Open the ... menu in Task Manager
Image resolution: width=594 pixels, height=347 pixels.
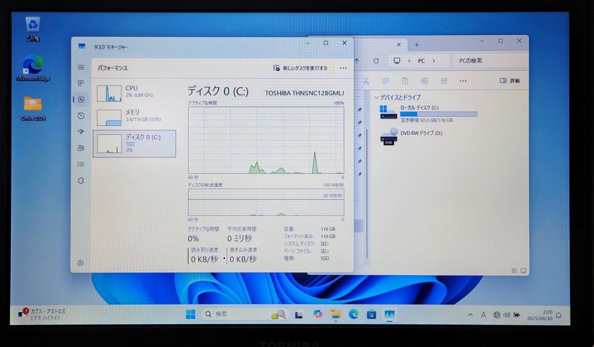pos(344,68)
